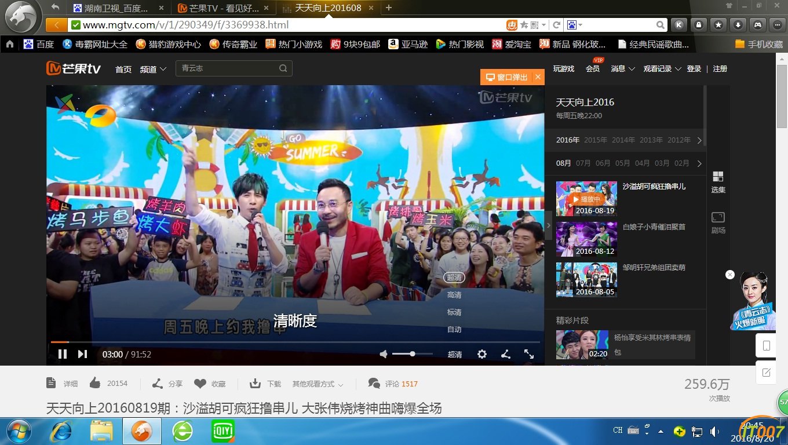Open the 2016-08-12 episode thumbnail

pos(586,239)
